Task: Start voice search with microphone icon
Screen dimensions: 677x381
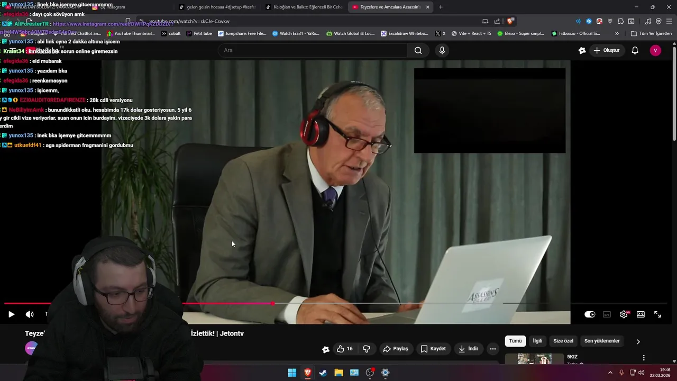Action: (442, 50)
